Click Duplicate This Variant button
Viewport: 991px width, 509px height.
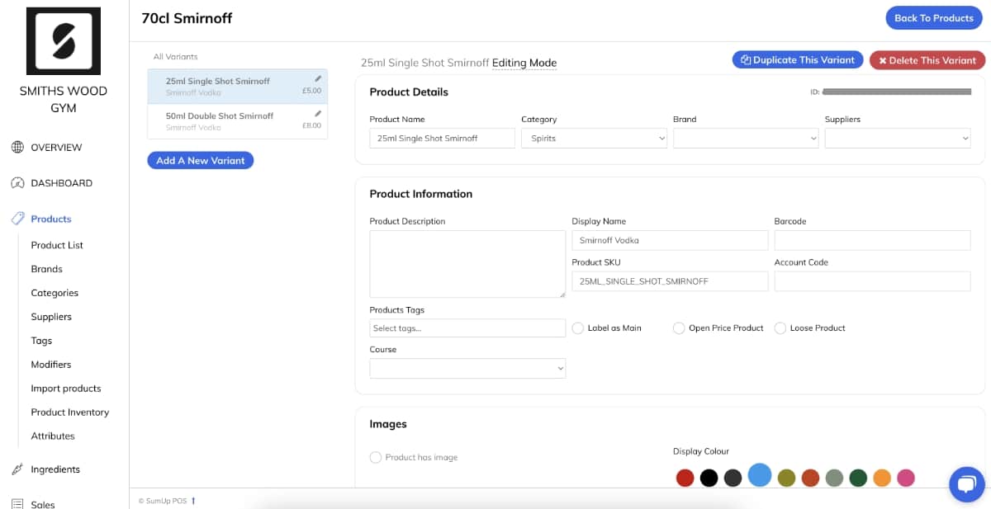[798, 60]
